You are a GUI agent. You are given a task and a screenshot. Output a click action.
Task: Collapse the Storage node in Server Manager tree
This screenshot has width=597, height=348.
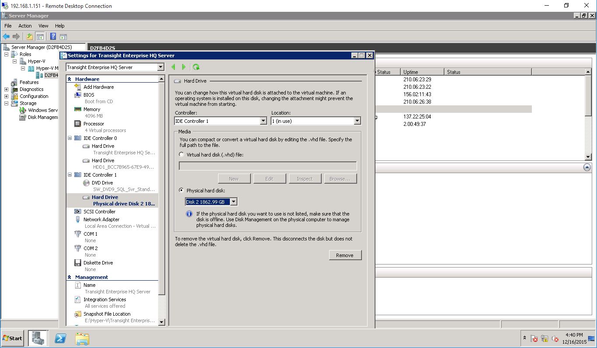[x=7, y=103]
